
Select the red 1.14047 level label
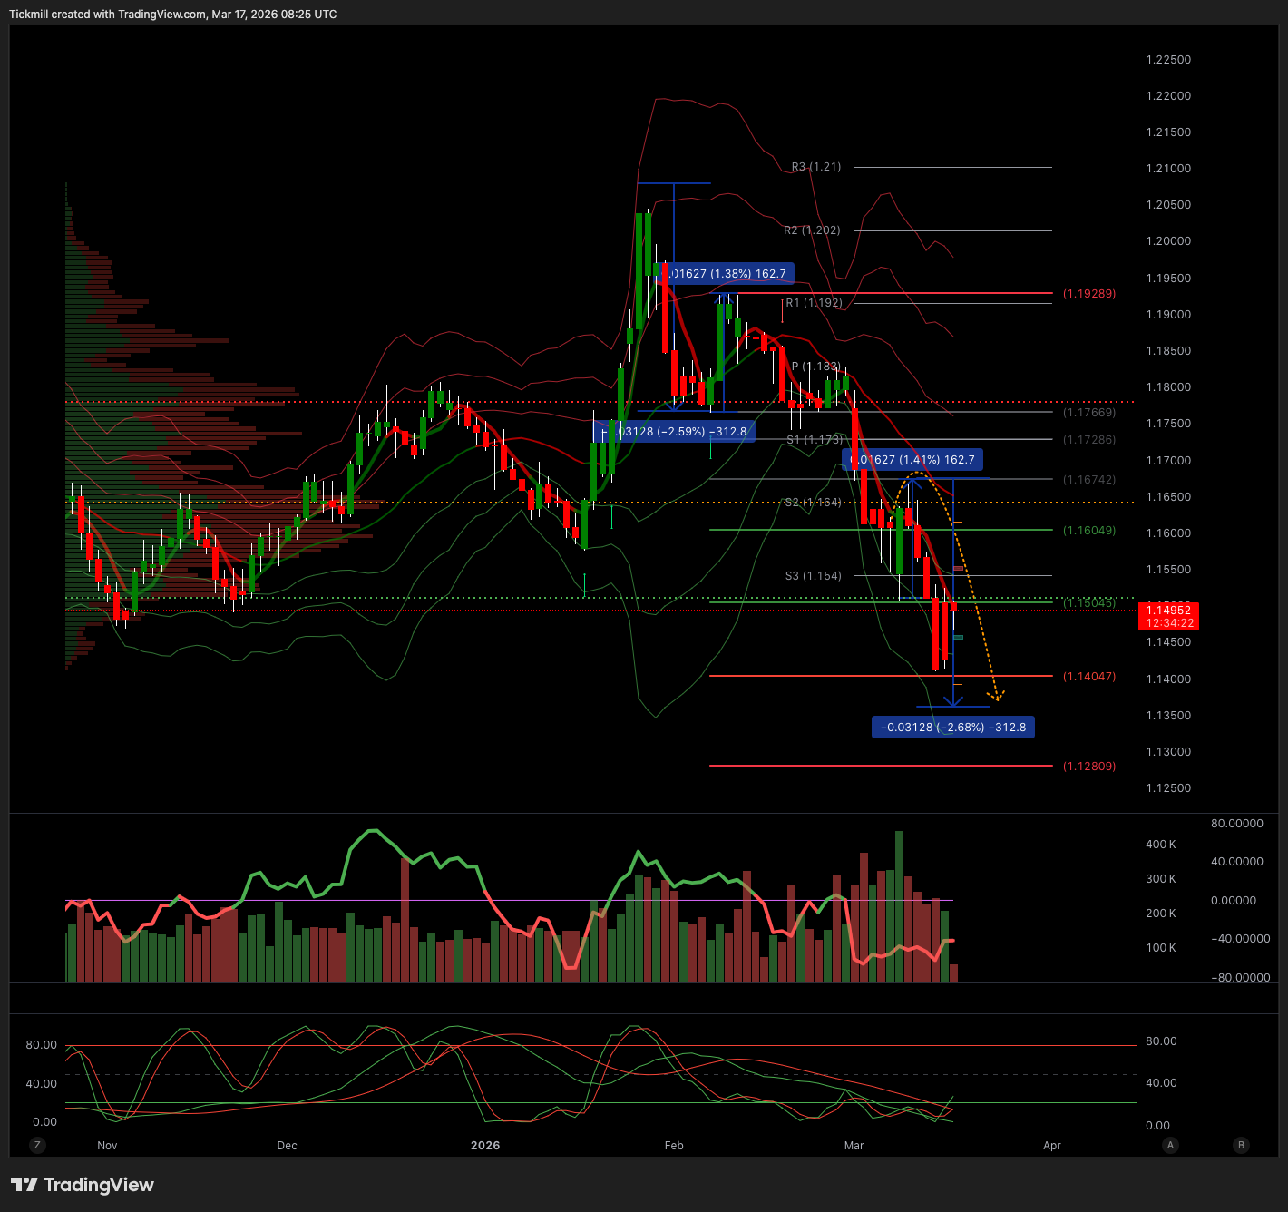1089,677
